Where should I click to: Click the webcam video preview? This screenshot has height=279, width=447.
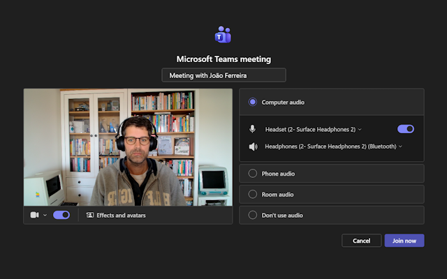(128, 146)
